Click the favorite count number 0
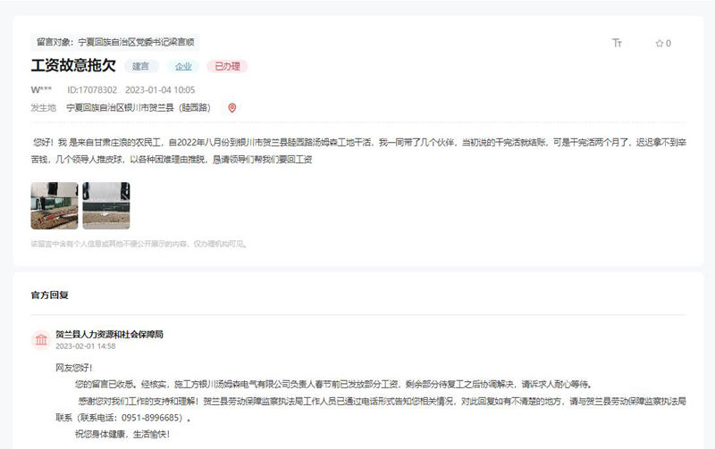This screenshot has width=715, height=449. tap(669, 43)
